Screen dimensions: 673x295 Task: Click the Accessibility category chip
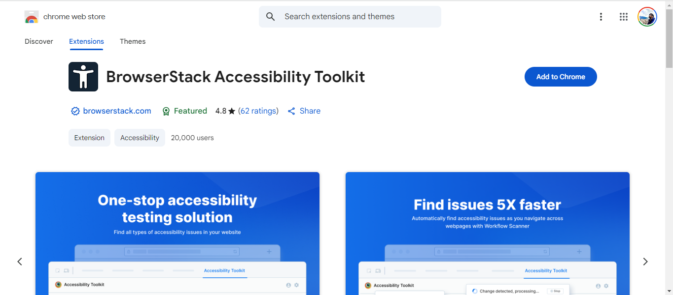click(140, 138)
